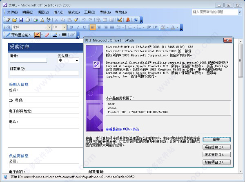Open the 帮助(H) menu
245x182 pixels.
tap(121, 12)
